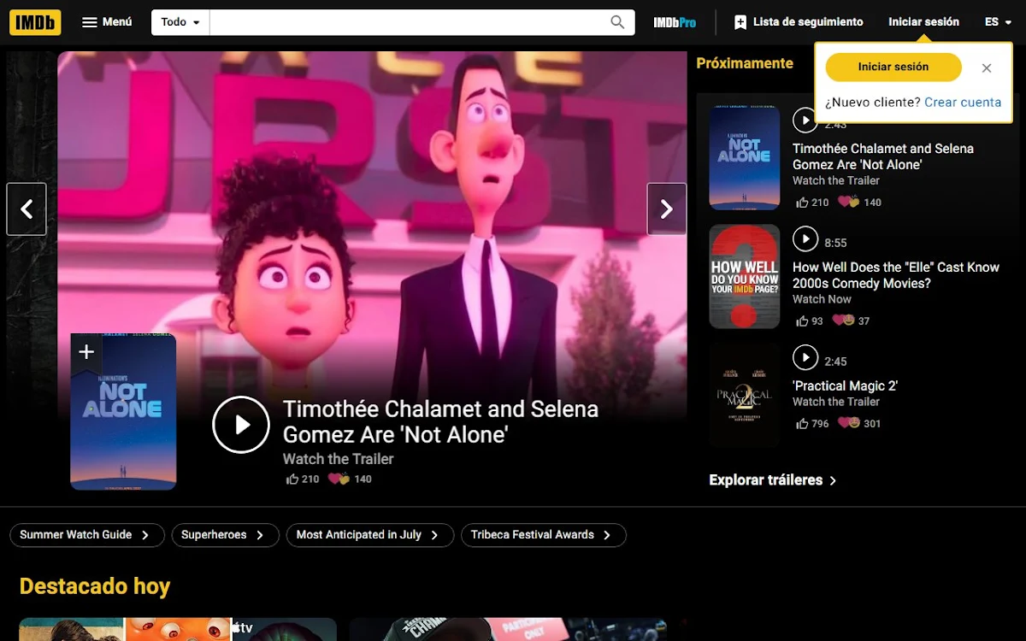The width and height of the screenshot is (1026, 641).
Task: Like the hero trailer with thumbs-up, 210
Action: 303,479
